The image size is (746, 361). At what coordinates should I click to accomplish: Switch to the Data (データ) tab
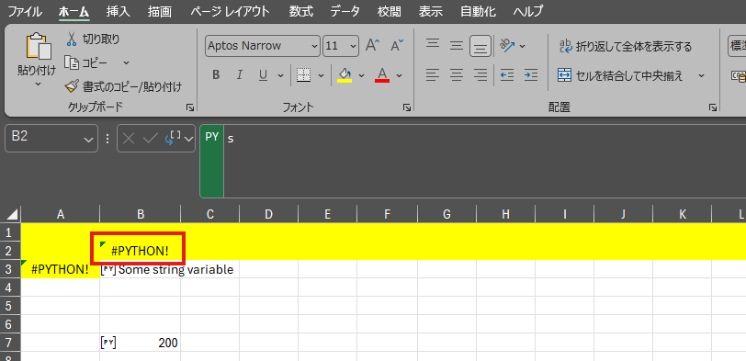point(345,11)
